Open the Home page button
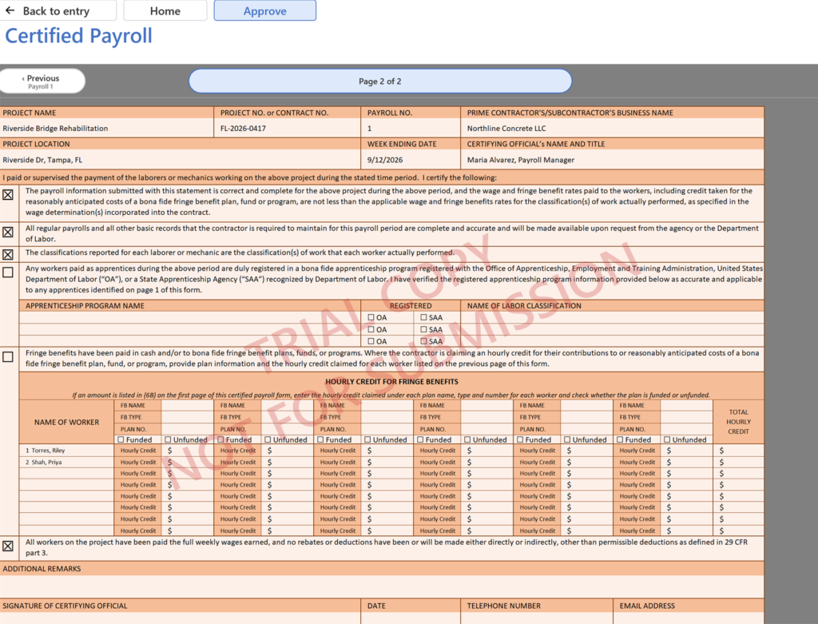The height and width of the screenshot is (624, 818). (x=165, y=10)
